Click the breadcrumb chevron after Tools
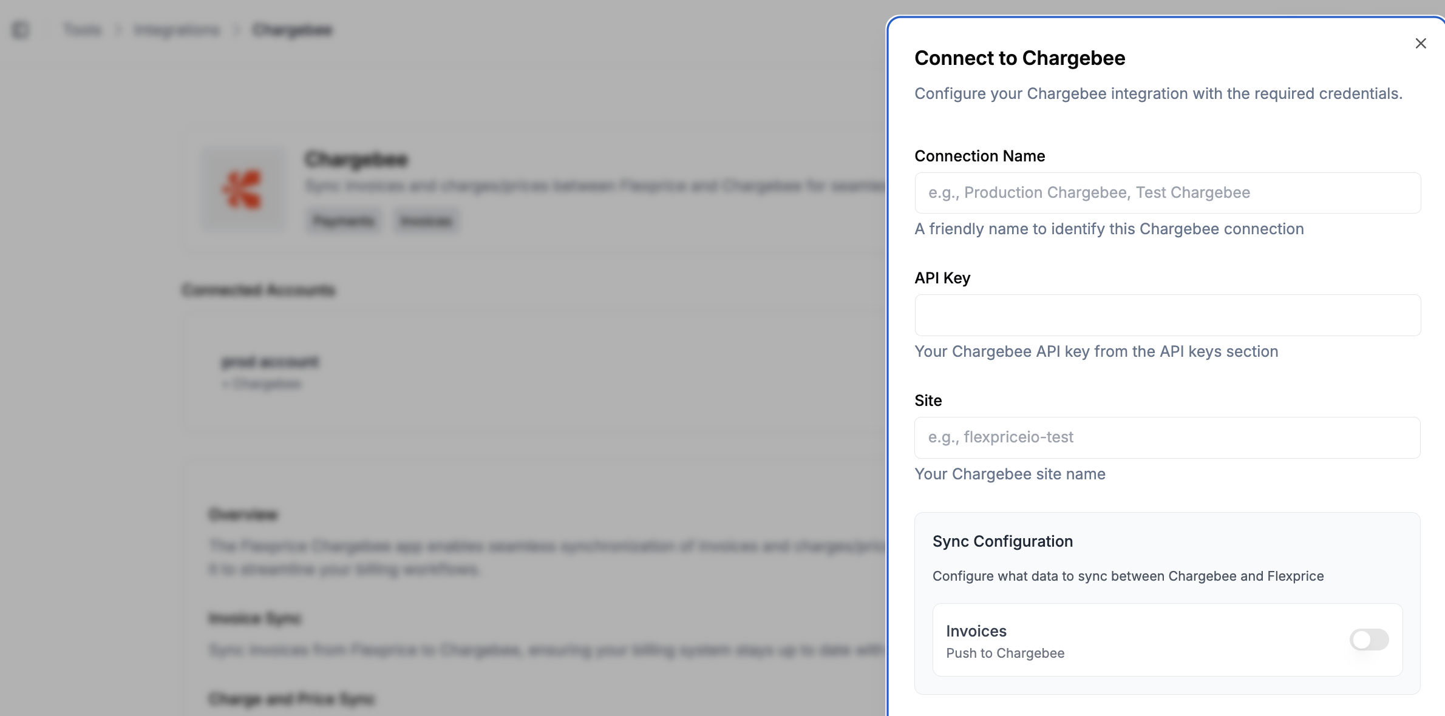Screen dimensions: 1445x716 pyautogui.click(x=118, y=30)
